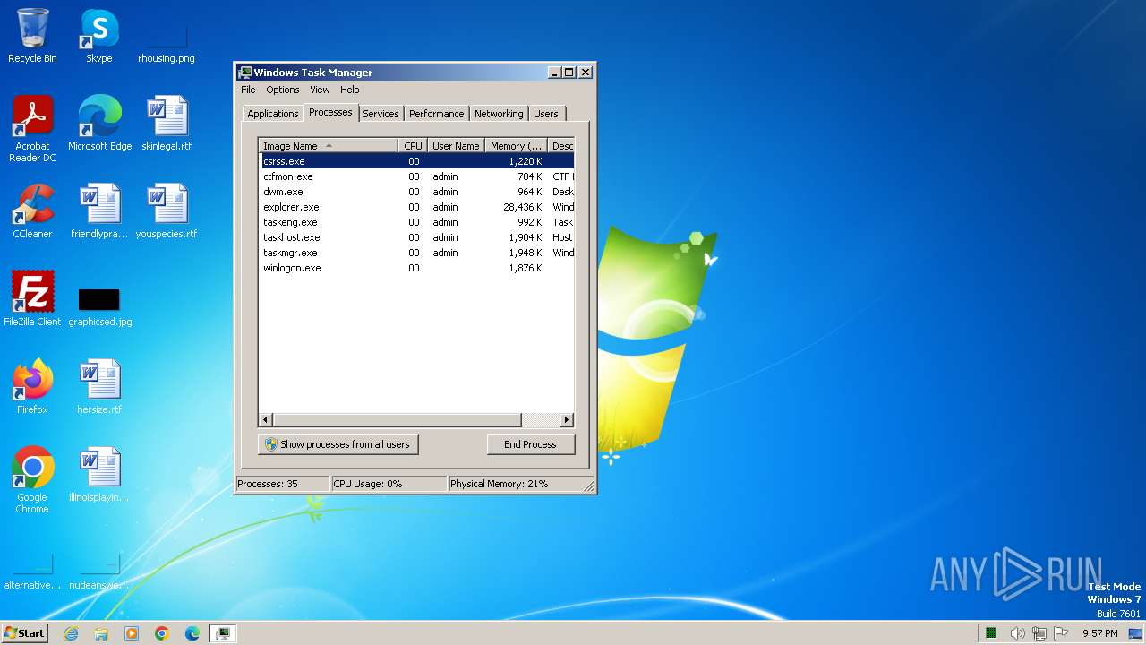Image resolution: width=1146 pixels, height=645 pixels.
Task: Select the friendlypra... rtf document
Action: (99, 211)
